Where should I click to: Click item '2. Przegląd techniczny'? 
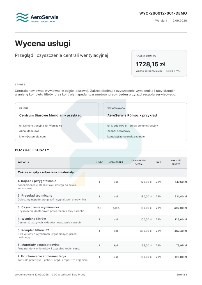pyautogui.click(x=35, y=195)
